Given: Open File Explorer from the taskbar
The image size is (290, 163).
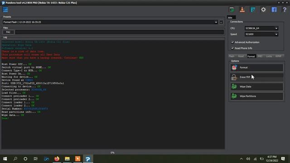Looking at the screenshot, I should click(67, 159).
